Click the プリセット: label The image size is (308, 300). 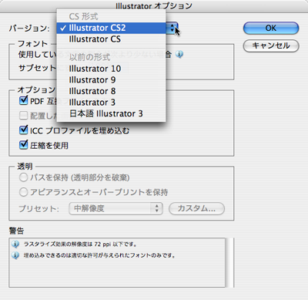(38, 209)
